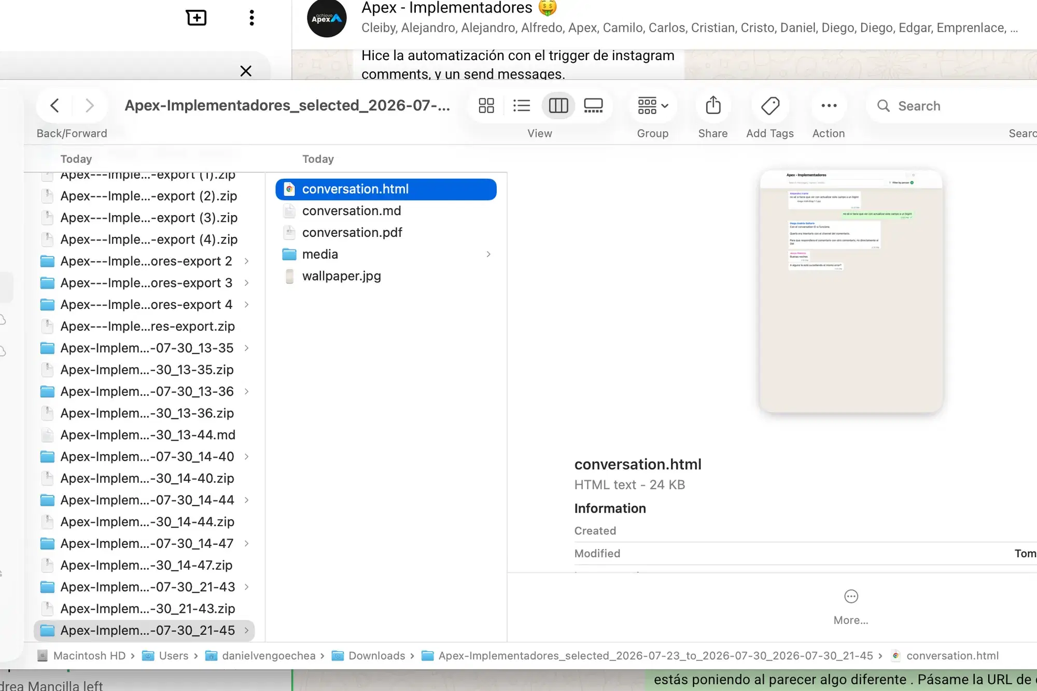Viewport: 1037px width, 691px height.
Task: Switch Finder to list view
Action: click(522, 106)
